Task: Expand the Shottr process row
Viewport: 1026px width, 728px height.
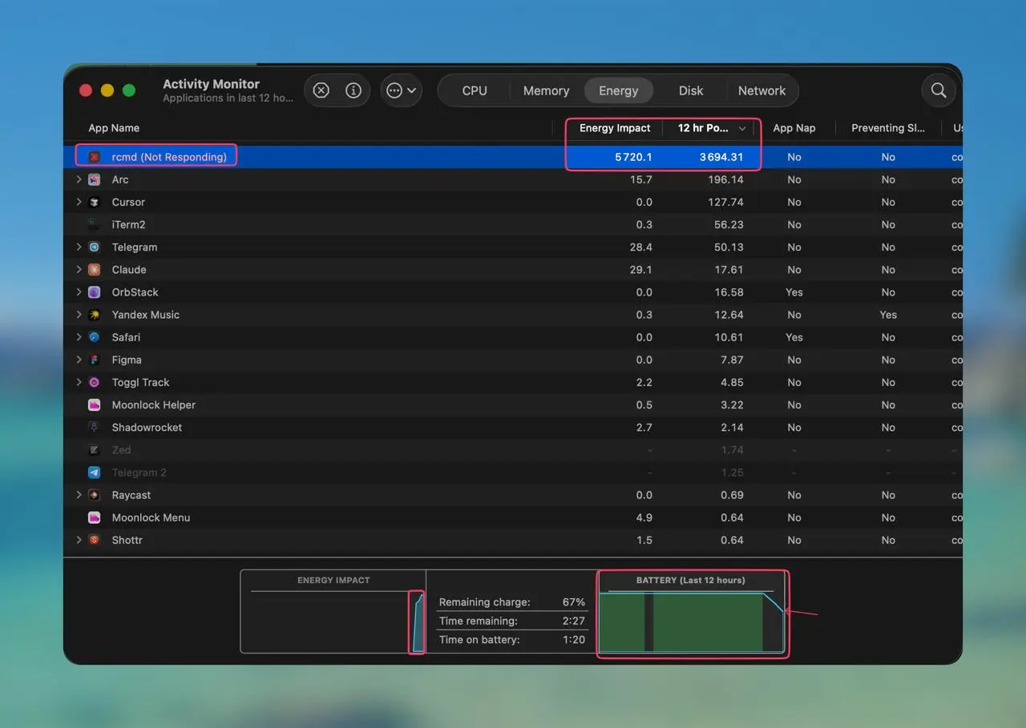Action: (79, 540)
